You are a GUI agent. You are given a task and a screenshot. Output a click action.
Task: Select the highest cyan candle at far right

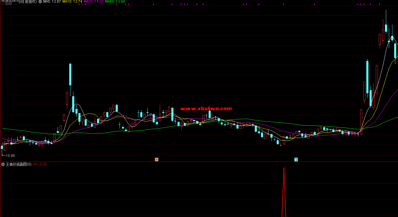pyautogui.click(x=386, y=28)
